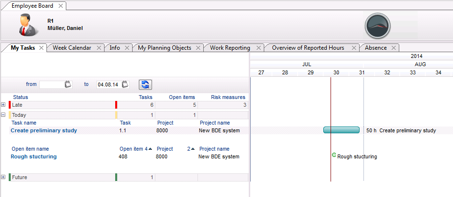
Task: Click the round gauge indicator icon
Action: (377, 26)
